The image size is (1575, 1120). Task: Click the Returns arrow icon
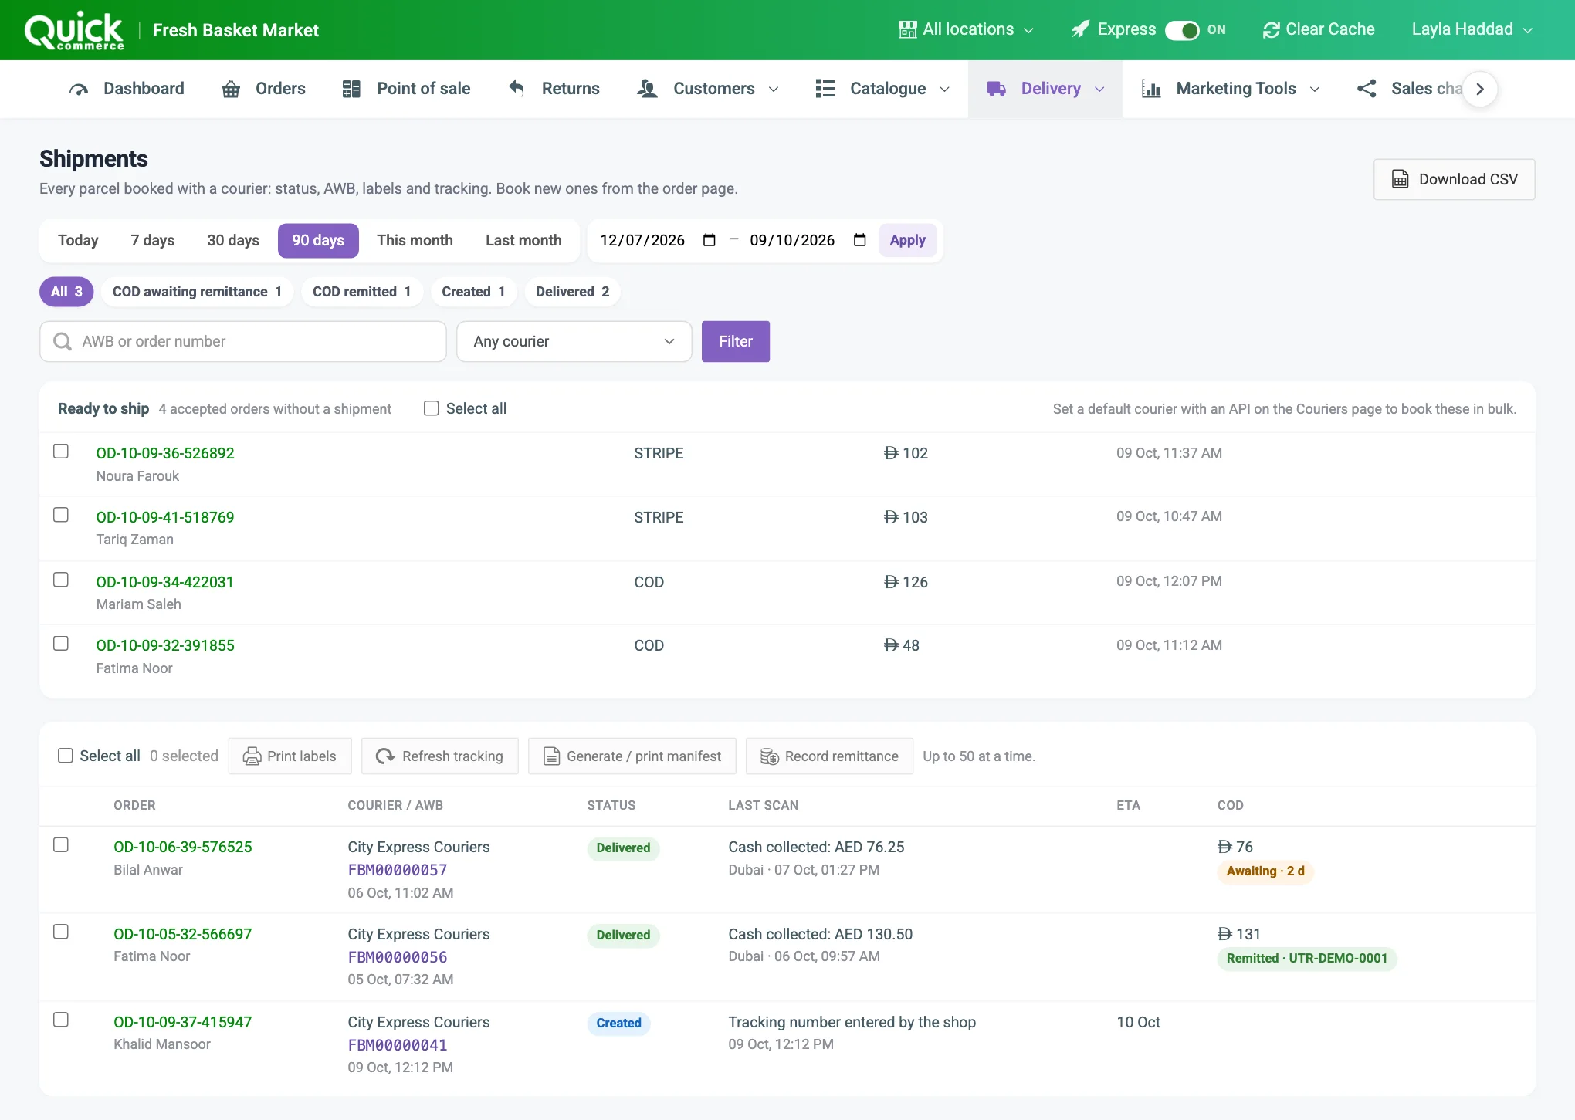tap(517, 88)
